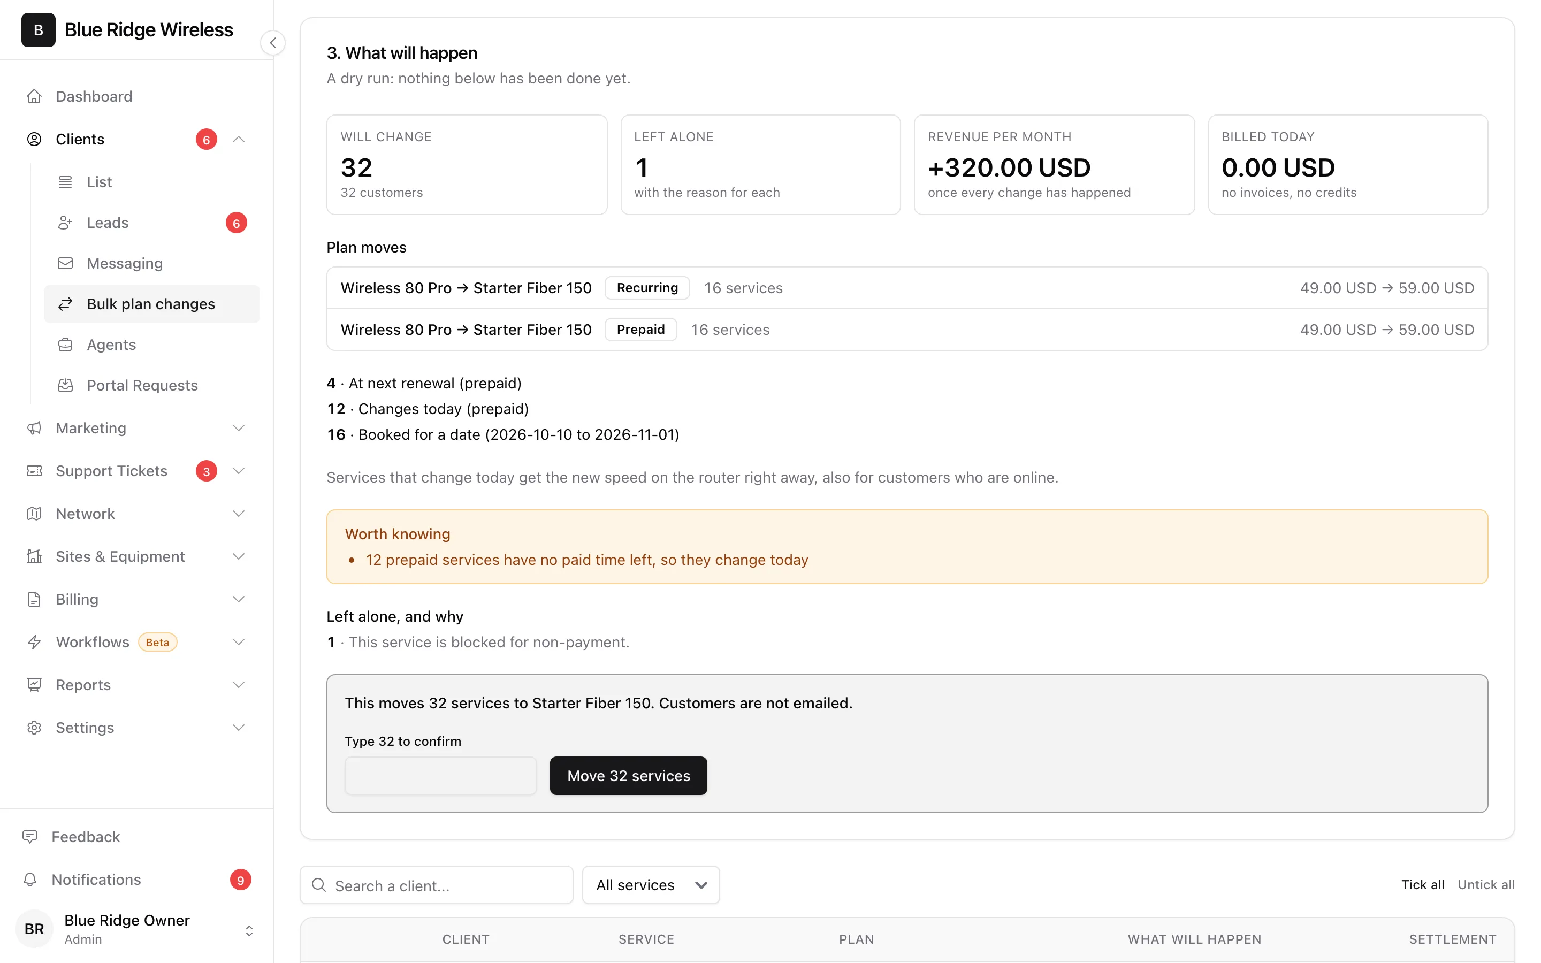Click the WHAT WILL HAPPEN column header
The width and height of the screenshot is (1541, 963).
point(1194,939)
